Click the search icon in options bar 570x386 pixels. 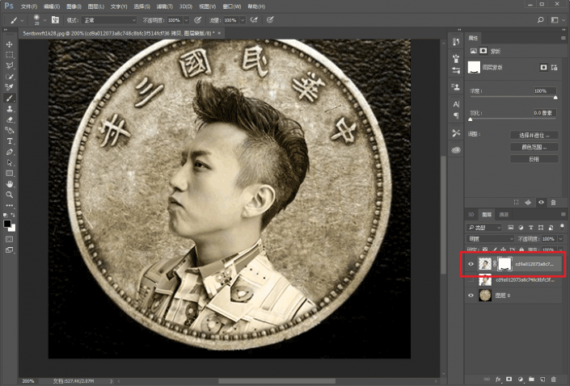(541, 20)
